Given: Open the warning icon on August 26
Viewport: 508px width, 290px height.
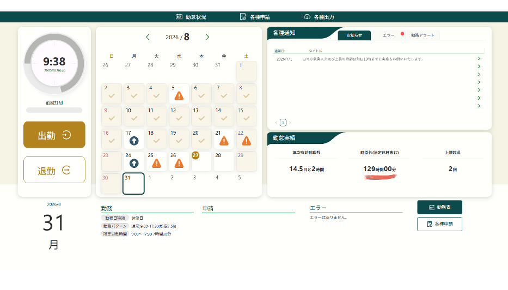Looking at the screenshot, I should (179, 164).
